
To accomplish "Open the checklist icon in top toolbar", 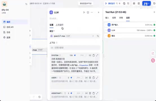I will [128, 3].
